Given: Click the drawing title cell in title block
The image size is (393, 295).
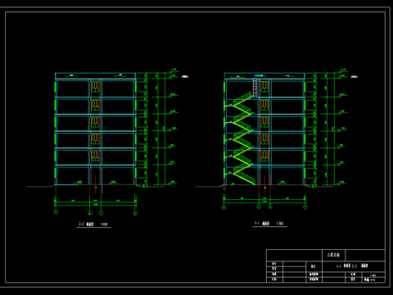Looking at the screenshot, I should [354, 266].
